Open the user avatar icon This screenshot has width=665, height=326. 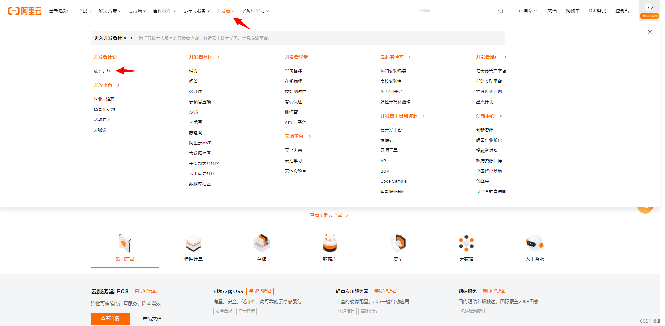tap(650, 8)
